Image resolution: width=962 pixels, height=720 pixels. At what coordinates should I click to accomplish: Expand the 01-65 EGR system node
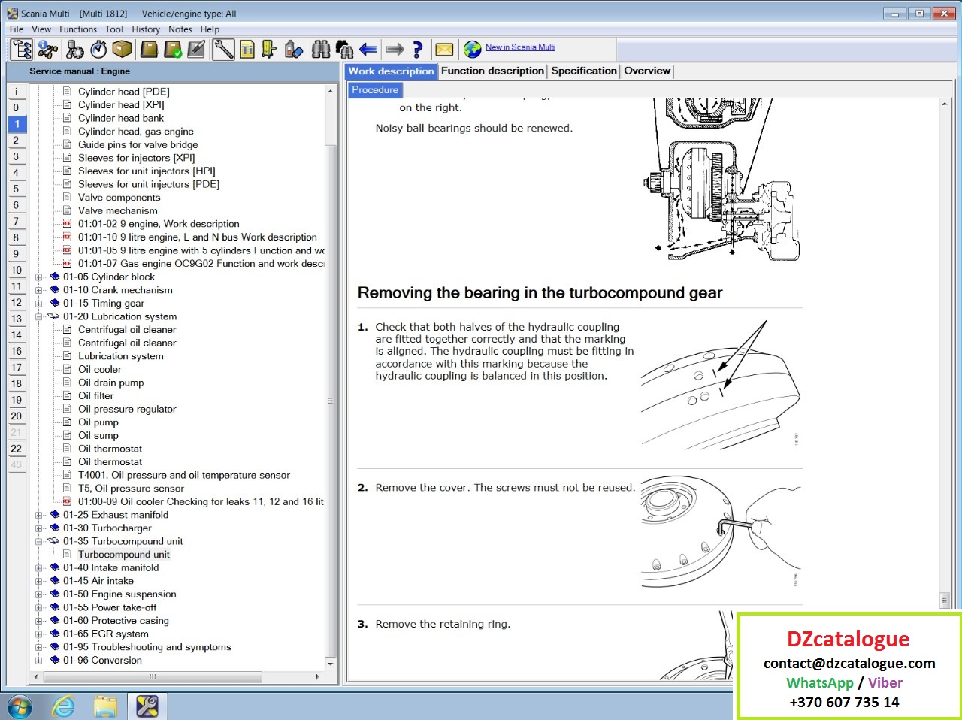point(39,634)
